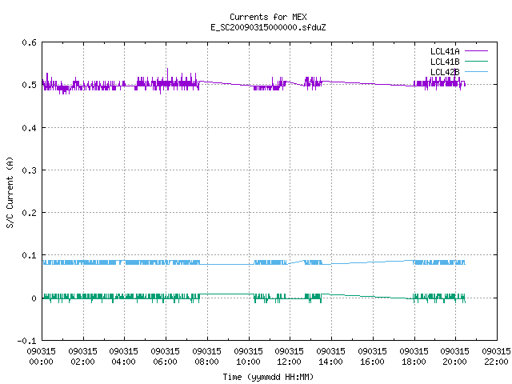Click the 12:00 x-axis time label
This screenshot has height=384, width=512.
coord(289,362)
